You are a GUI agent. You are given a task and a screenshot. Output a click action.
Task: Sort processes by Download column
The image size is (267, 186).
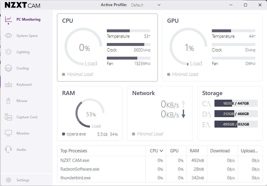click(220, 151)
